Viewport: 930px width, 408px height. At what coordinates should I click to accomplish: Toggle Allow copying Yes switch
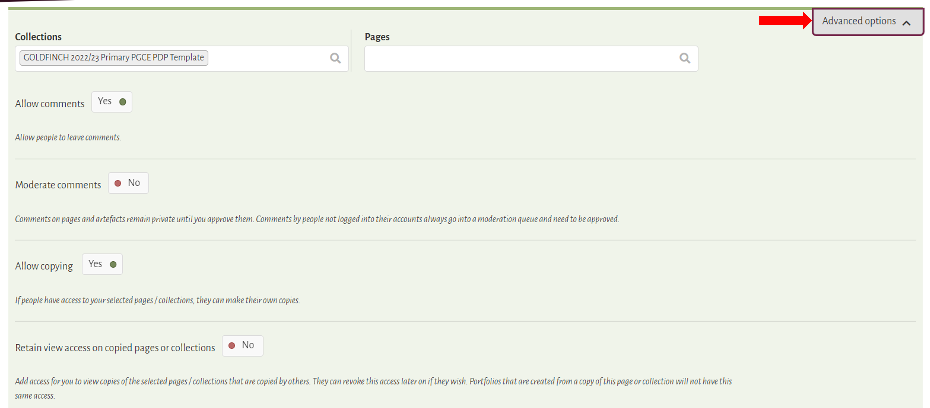click(x=102, y=264)
